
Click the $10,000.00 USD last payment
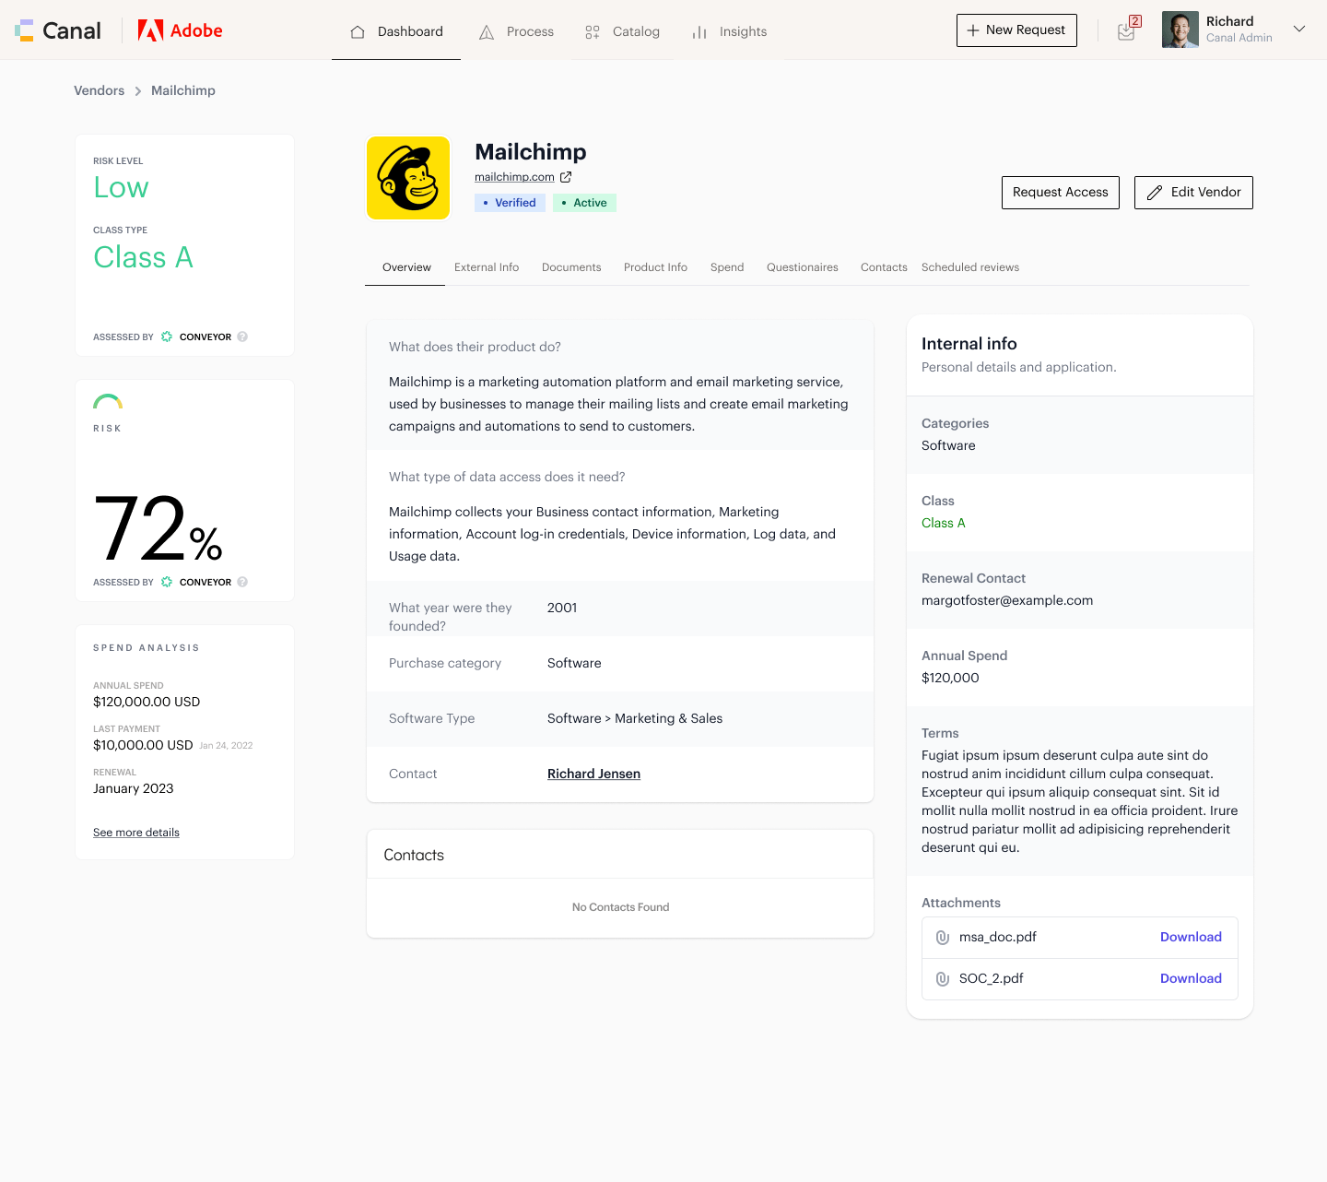[143, 745]
